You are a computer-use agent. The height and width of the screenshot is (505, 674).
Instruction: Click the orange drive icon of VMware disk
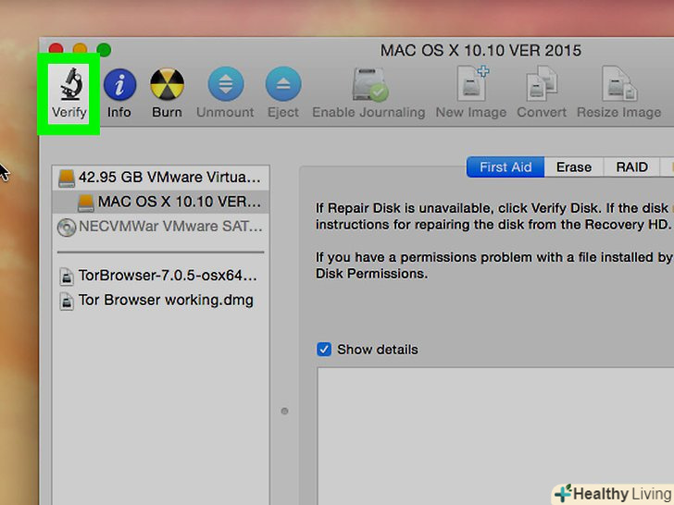[67, 178]
